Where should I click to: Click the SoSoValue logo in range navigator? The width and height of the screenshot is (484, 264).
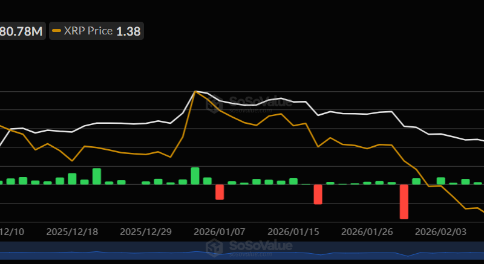pyautogui.click(x=213, y=248)
